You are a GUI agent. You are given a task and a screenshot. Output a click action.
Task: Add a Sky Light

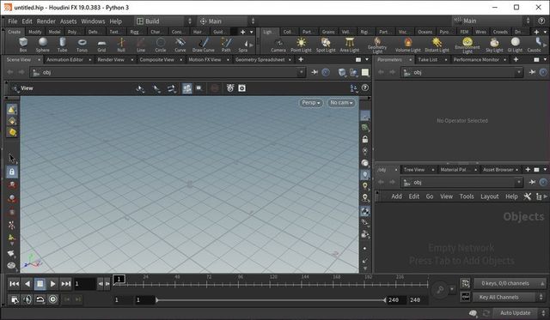click(x=494, y=45)
